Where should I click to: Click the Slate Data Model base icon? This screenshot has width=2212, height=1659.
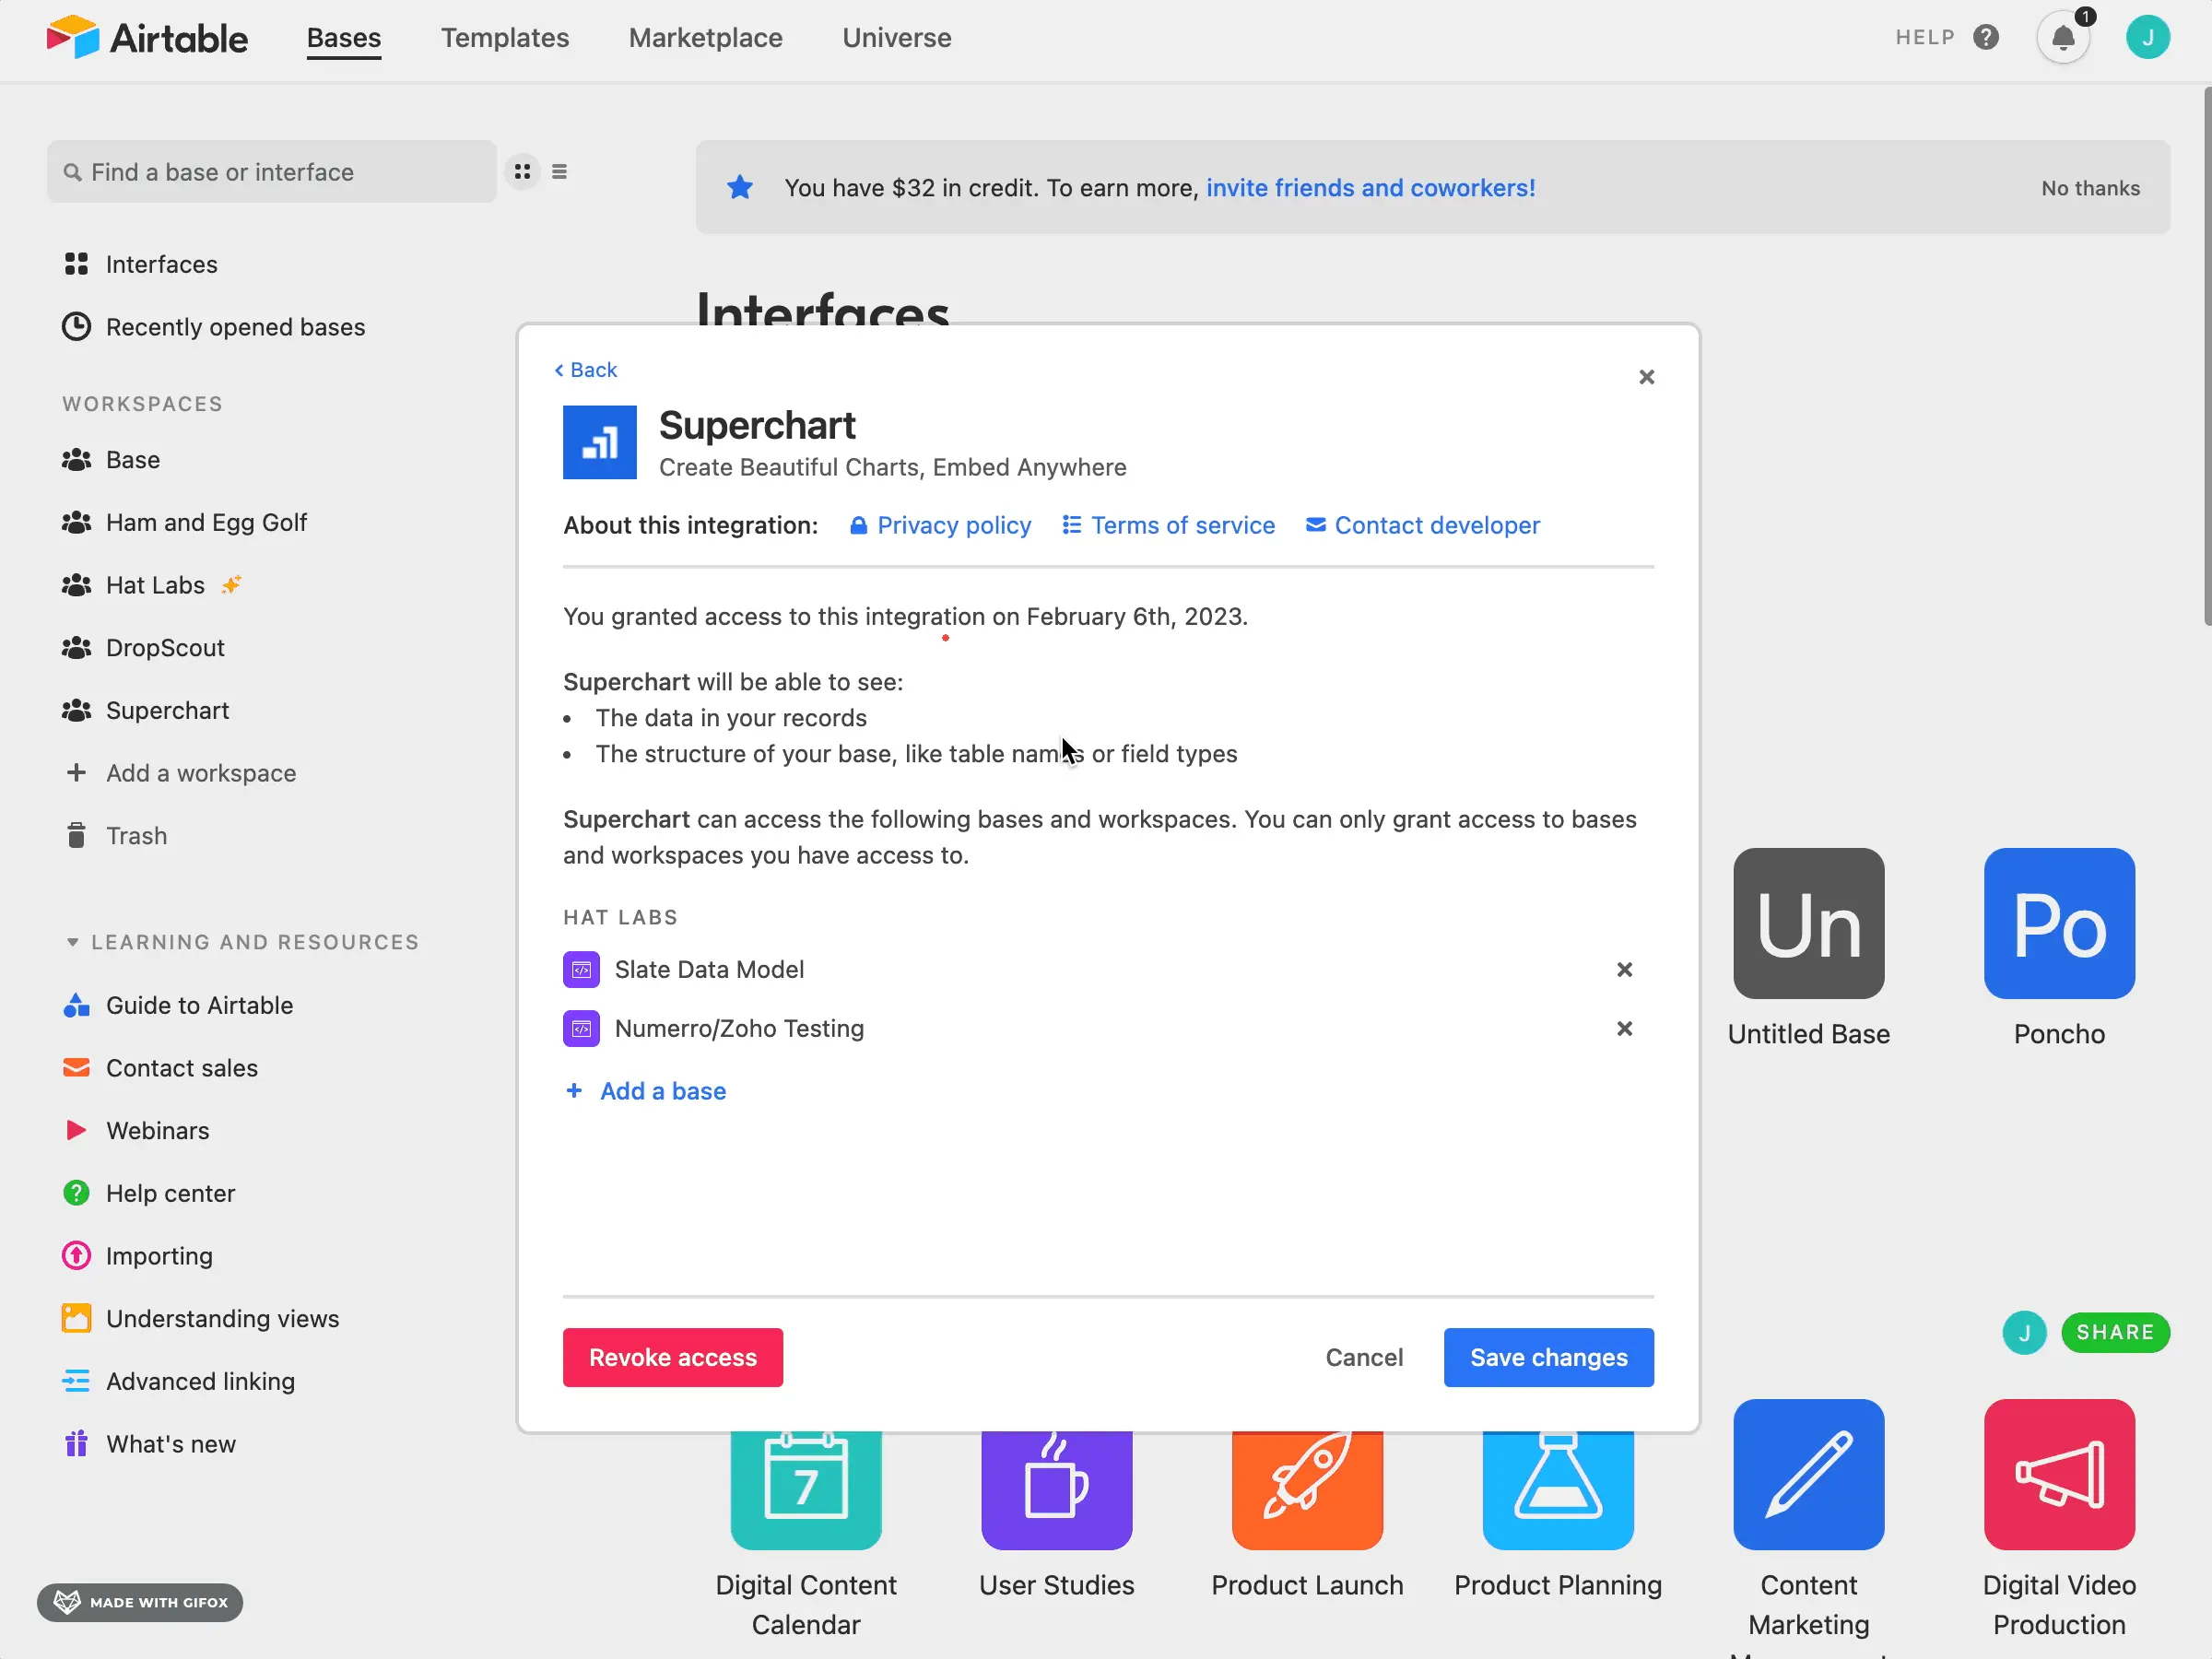(581, 970)
